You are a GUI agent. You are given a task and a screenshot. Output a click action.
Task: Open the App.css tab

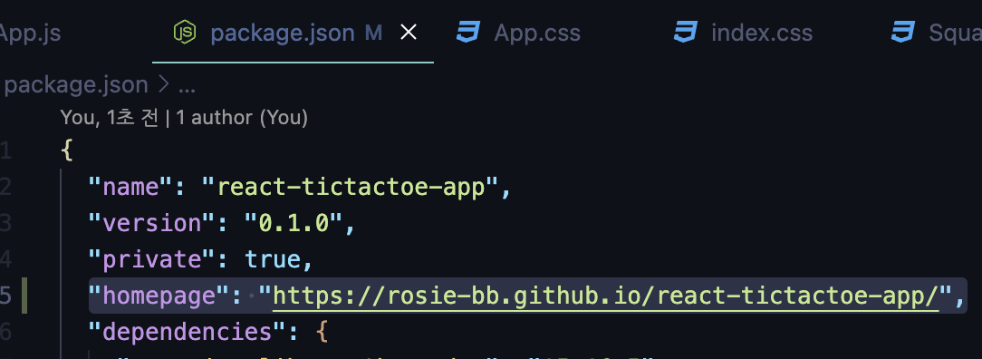click(536, 33)
